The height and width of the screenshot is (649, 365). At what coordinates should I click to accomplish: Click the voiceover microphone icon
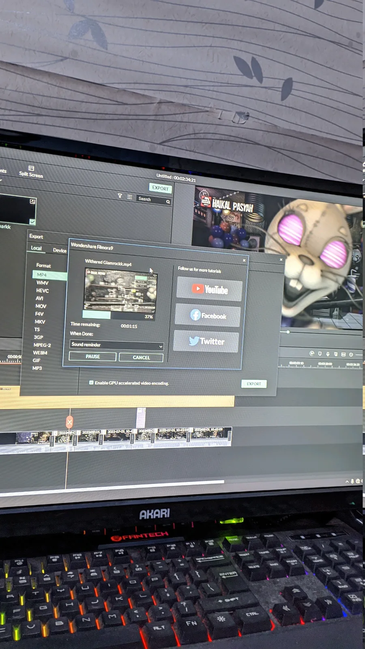[328, 354]
